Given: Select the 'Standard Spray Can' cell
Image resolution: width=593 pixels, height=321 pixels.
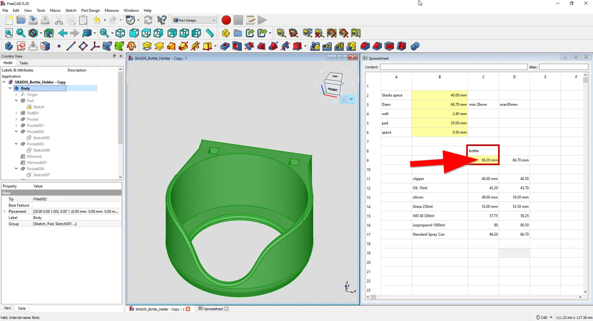Looking at the screenshot, I should click(x=440, y=235).
